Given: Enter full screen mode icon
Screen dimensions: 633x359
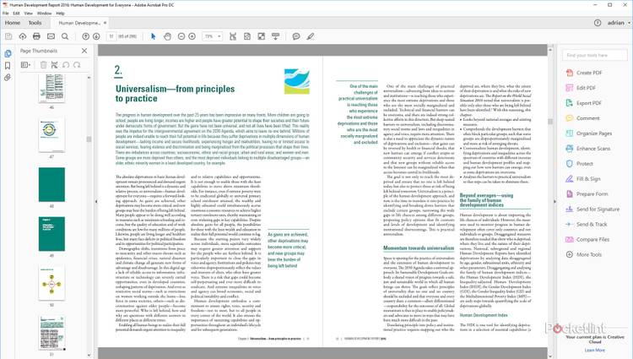Looking at the screenshot, I should click(261, 36).
